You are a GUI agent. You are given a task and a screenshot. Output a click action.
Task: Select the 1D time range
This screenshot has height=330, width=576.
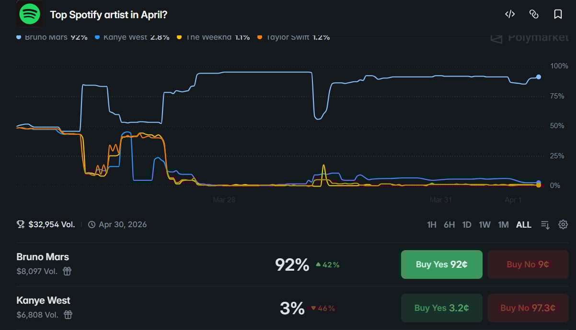(x=467, y=224)
